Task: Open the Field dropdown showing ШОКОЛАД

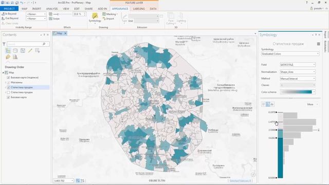Action: click(x=298, y=65)
